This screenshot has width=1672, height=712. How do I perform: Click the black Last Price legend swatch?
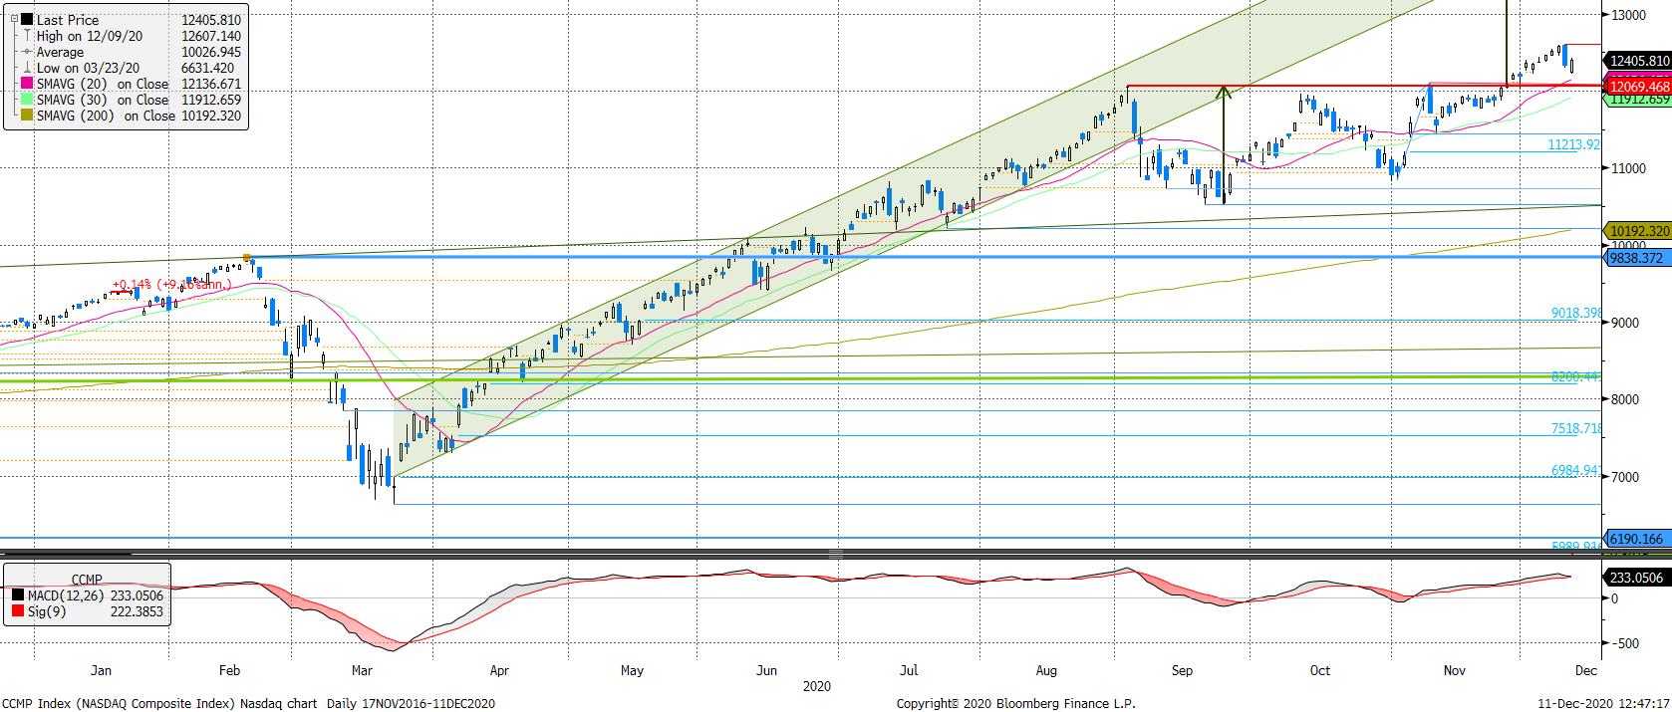(x=26, y=20)
